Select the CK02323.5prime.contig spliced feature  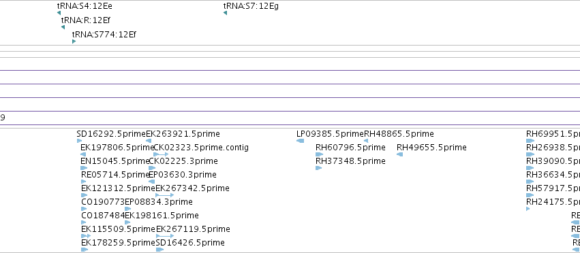click(161, 154)
